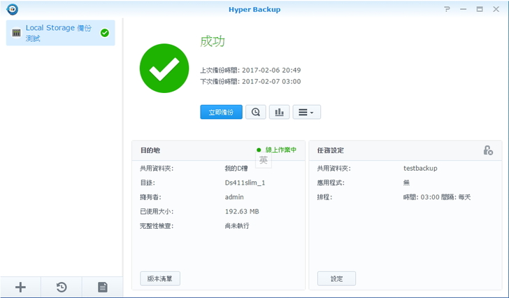Image resolution: width=509 pixels, height=298 pixels.
Task: Close the Hyper Backup window
Action: 496,9
